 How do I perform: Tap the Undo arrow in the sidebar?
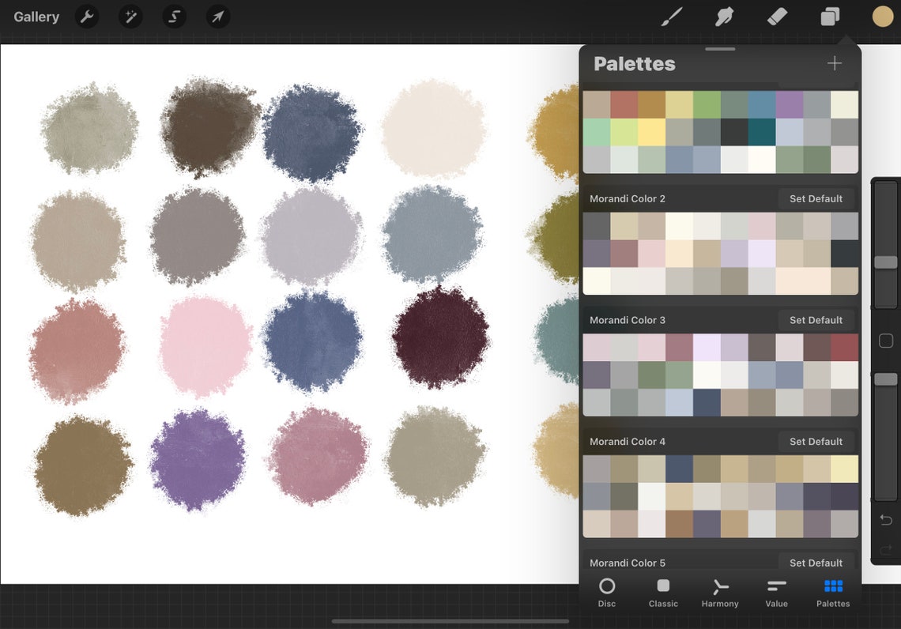click(x=885, y=520)
